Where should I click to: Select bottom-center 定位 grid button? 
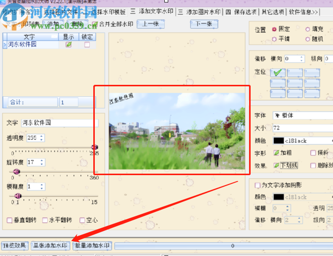[x=295, y=94]
